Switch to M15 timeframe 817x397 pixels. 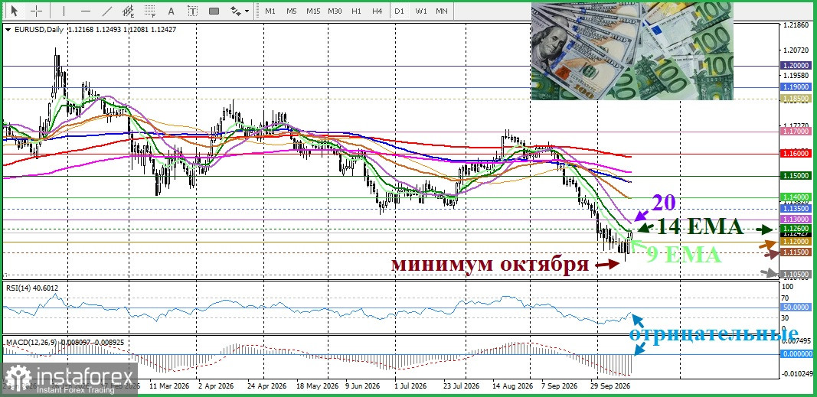click(x=313, y=11)
